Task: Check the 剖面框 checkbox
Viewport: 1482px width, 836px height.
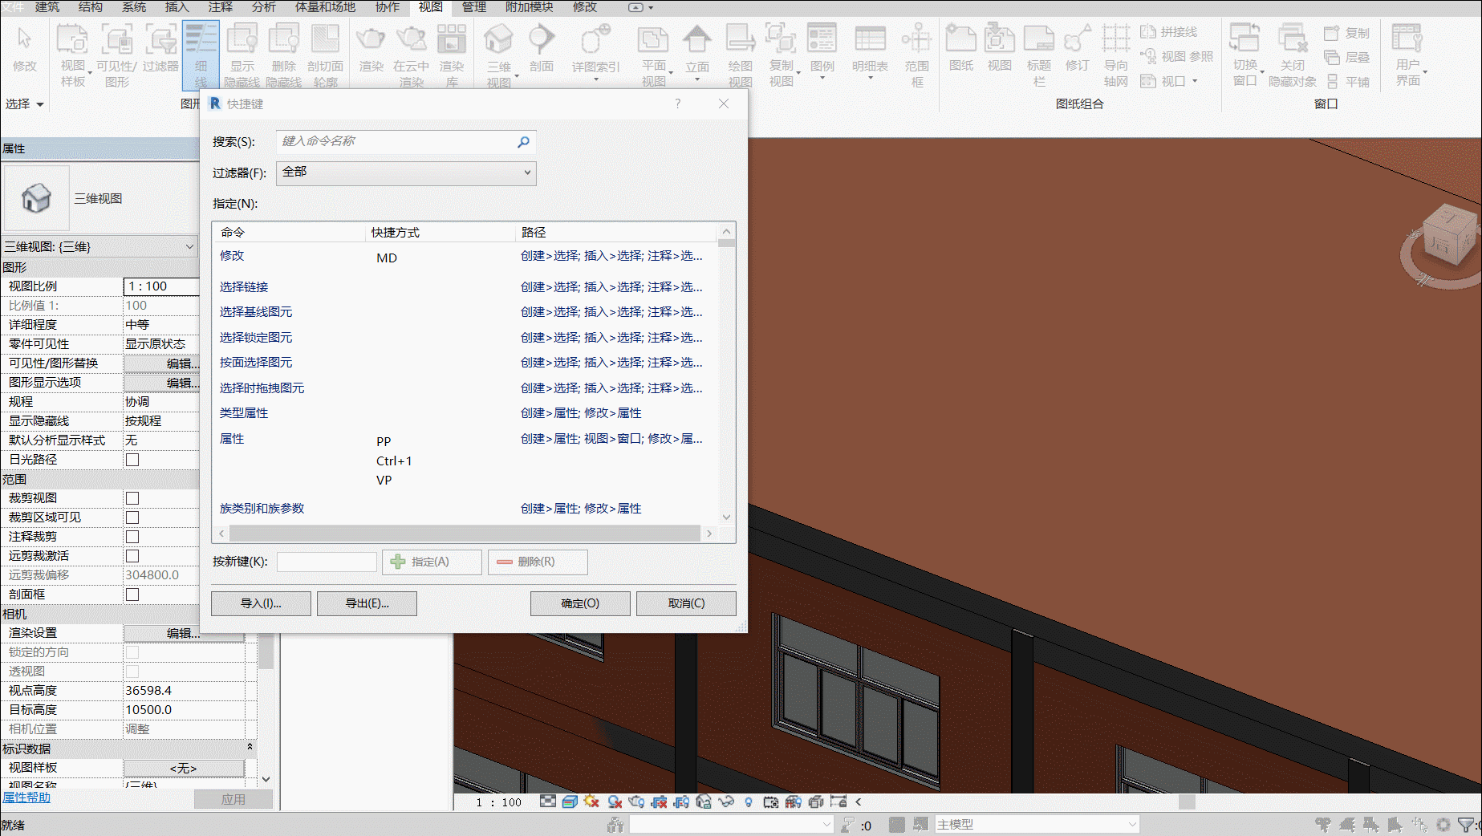Action: [132, 595]
